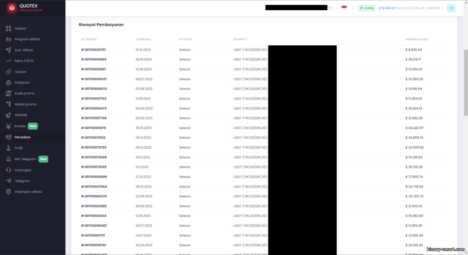
Task: Select order # 80700572025
Action: point(94,167)
